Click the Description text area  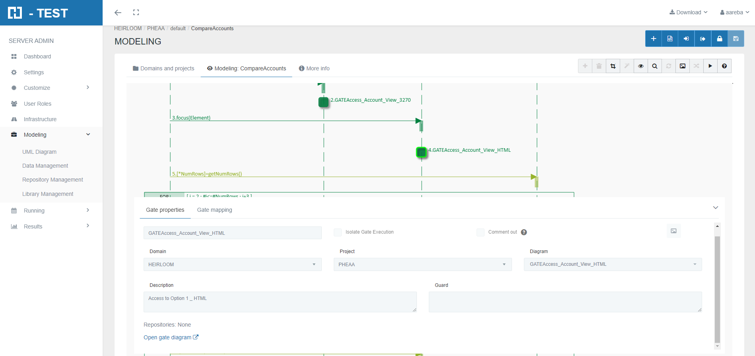click(280, 302)
